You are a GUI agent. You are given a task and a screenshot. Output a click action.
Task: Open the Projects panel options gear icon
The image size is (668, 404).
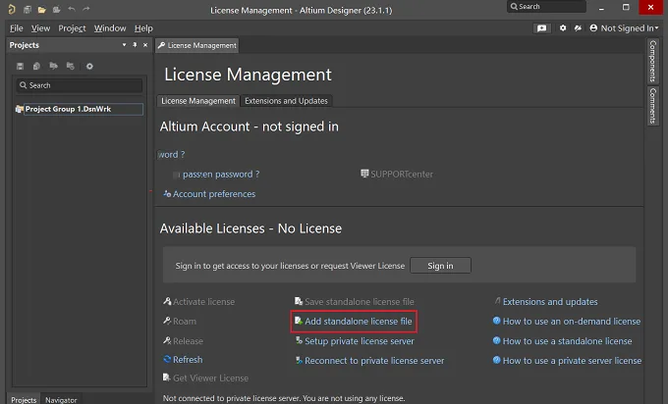pyautogui.click(x=89, y=66)
